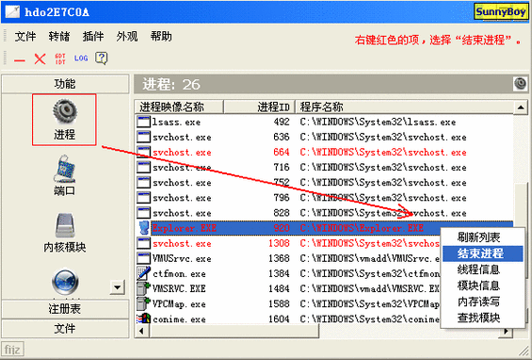Click the horizontal scrollbar left arrow

pos(141,331)
